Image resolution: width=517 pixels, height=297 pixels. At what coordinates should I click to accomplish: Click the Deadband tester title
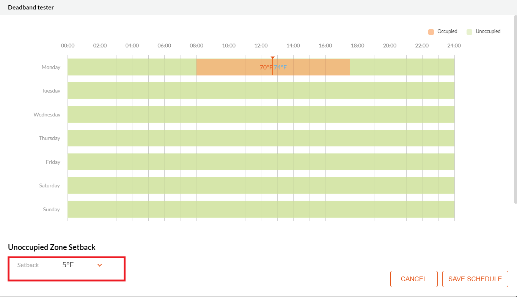tap(31, 7)
